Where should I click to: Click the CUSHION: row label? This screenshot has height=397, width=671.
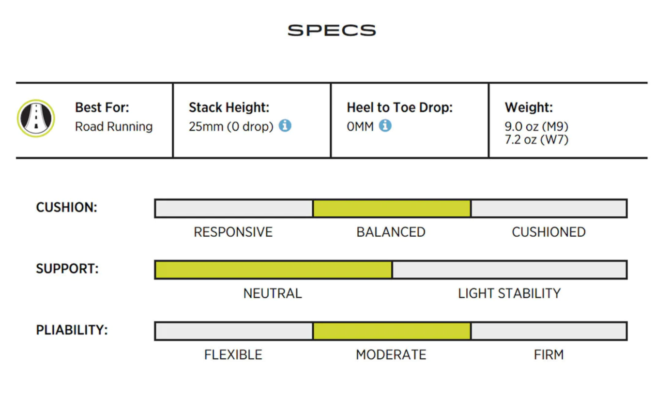tap(67, 208)
